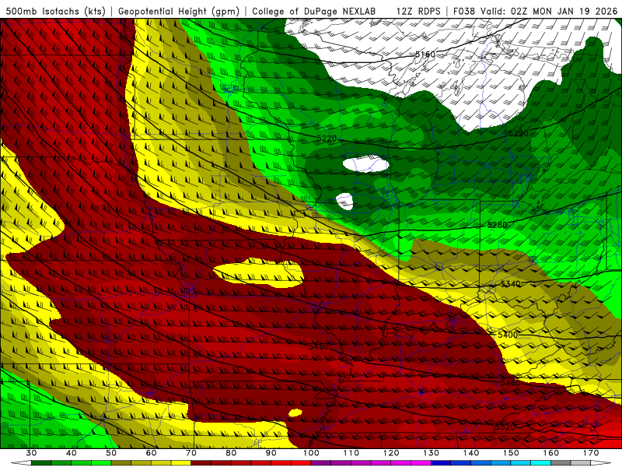Click the elongated yellow island inside the dark-red jet
The height and width of the screenshot is (467, 622).
(x=259, y=273)
